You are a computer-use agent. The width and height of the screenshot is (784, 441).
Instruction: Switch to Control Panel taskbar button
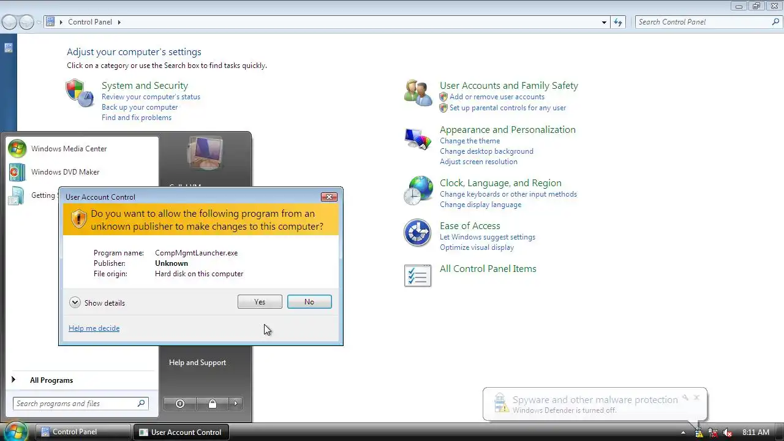click(83, 432)
